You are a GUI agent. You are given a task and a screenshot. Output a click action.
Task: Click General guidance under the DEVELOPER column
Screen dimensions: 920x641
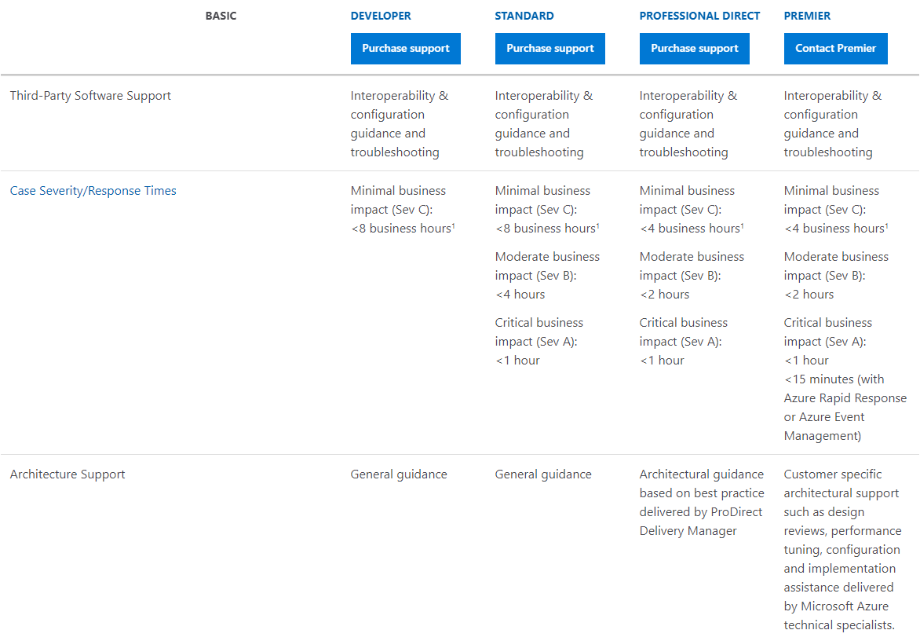pyautogui.click(x=398, y=474)
